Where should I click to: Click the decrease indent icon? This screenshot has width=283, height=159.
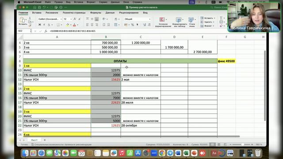pos(104,25)
